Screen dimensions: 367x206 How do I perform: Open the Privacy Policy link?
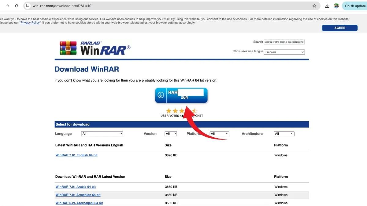click(30, 23)
